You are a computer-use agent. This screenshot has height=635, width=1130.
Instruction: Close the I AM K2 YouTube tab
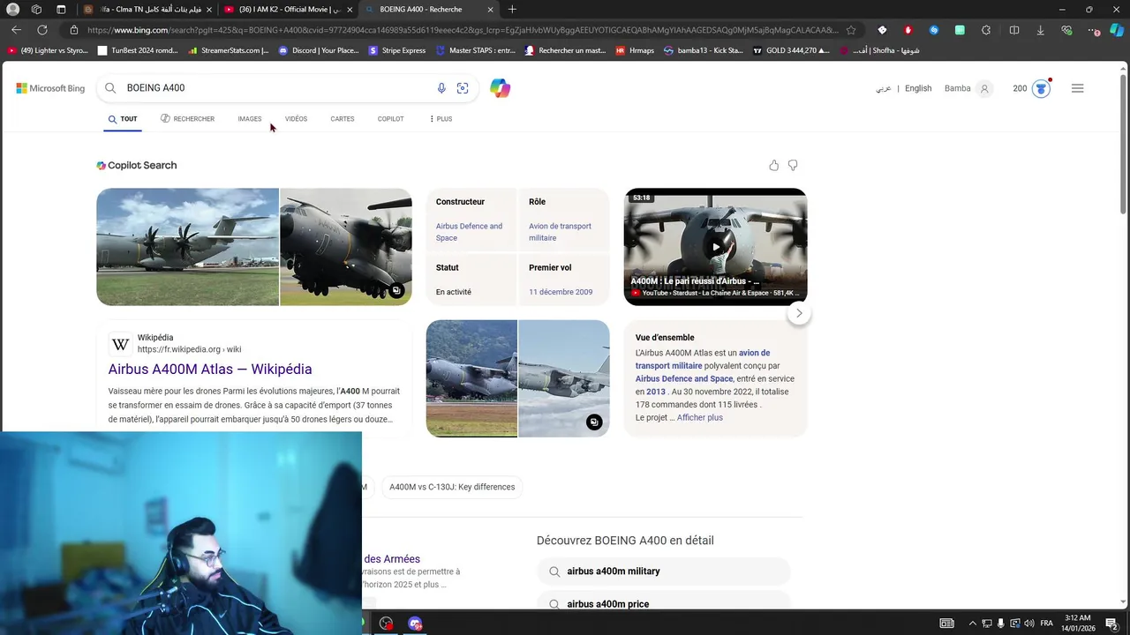click(350, 10)
